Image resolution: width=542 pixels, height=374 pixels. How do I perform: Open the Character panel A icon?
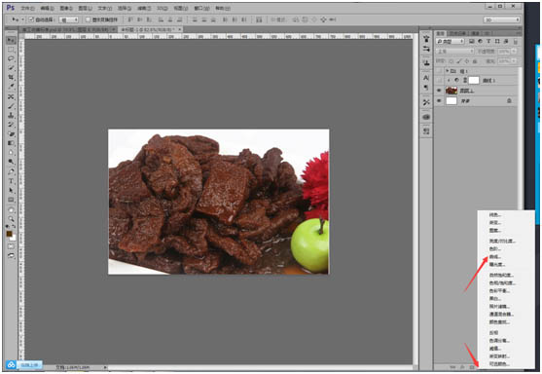point(426,78)
